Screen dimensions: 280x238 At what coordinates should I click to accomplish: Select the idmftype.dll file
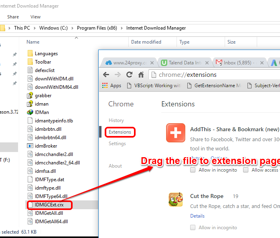47,188
